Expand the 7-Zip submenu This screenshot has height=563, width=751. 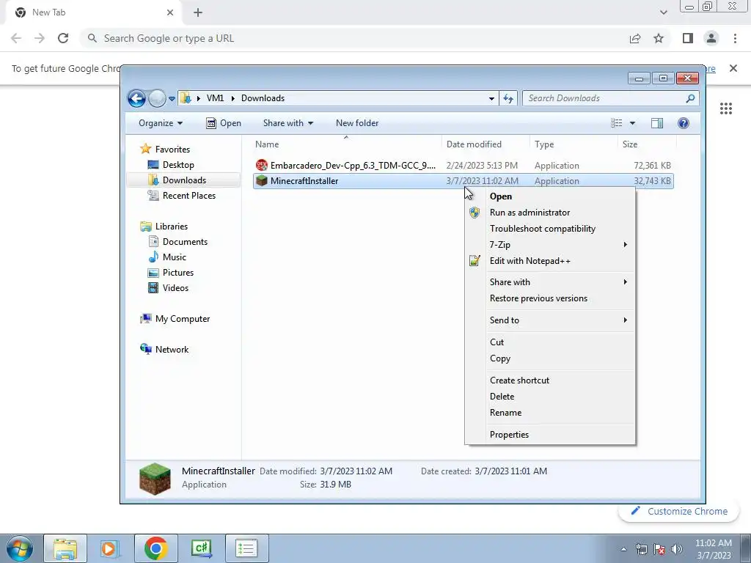(550, 245)
